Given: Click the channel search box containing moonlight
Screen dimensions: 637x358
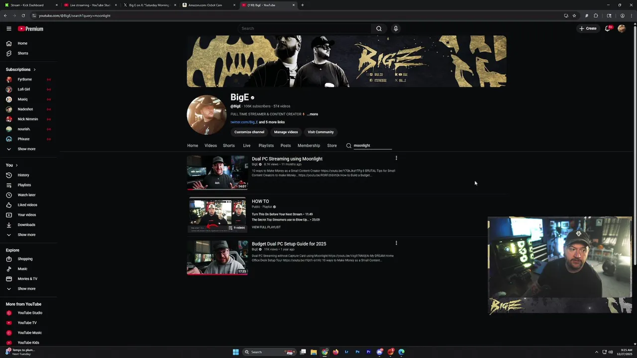Looking at the screenshot, I should [x=372, y=146].
